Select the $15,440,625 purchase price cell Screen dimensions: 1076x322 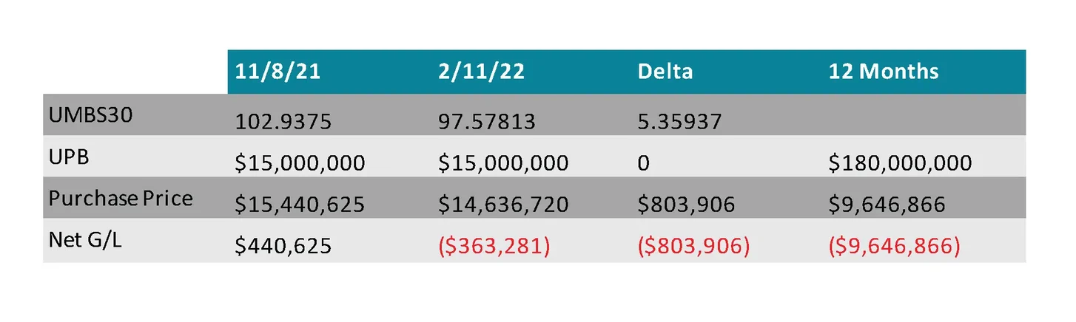tap(300, 205)
